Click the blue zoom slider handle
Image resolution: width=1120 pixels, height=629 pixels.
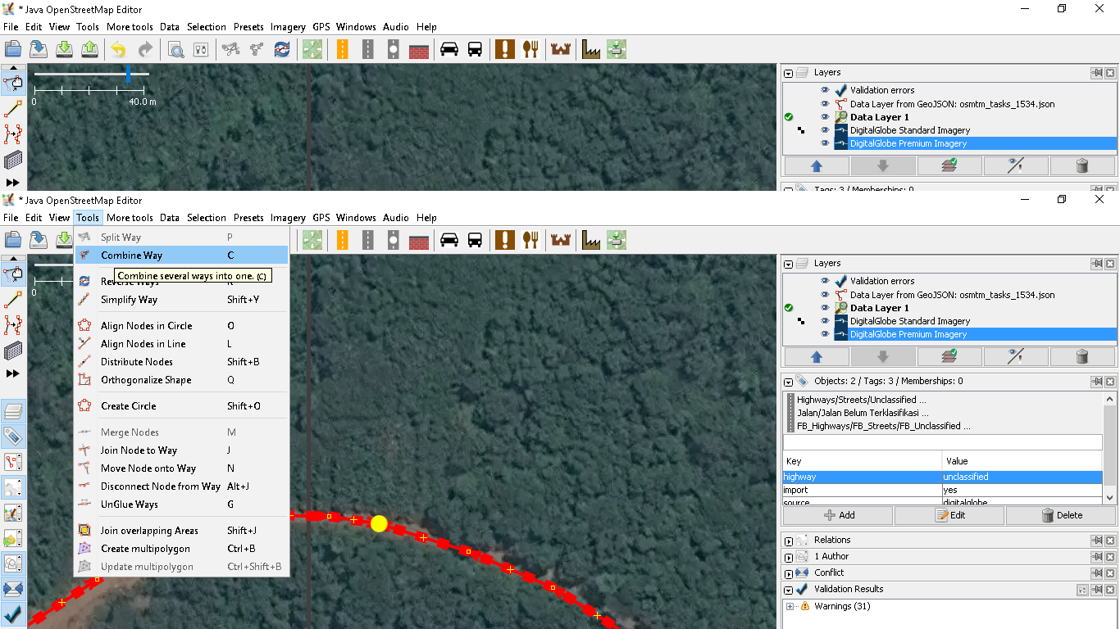[x=129, y=75]
